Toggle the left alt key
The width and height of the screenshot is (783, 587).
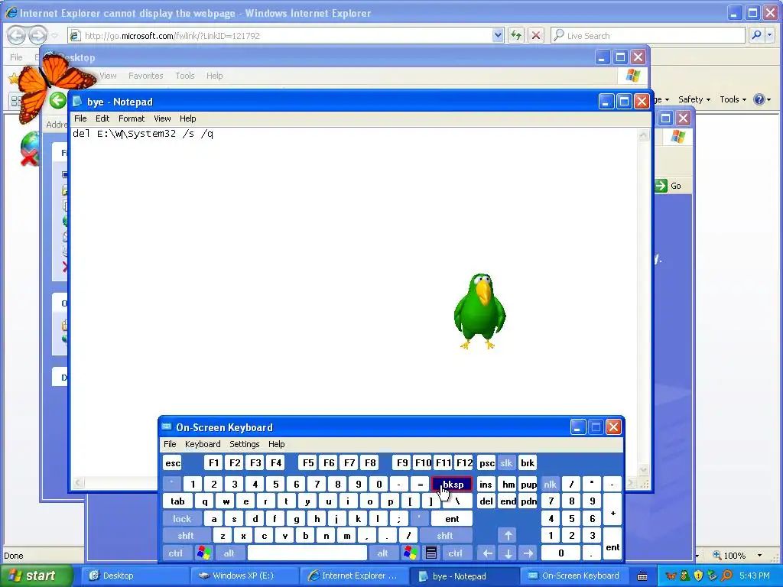point(229,553)
